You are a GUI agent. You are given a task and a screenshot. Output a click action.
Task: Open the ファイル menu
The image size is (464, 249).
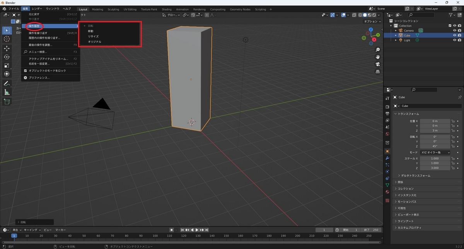[x=14, y=8]
